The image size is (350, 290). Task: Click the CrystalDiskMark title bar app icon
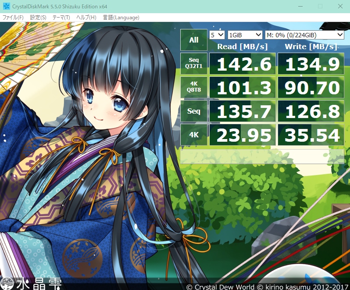pos(6,6)
